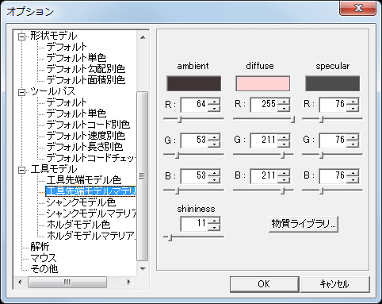Click the specular R slider handle
Viewport: 382px width, 304px height.
click(x=321, y=120)
